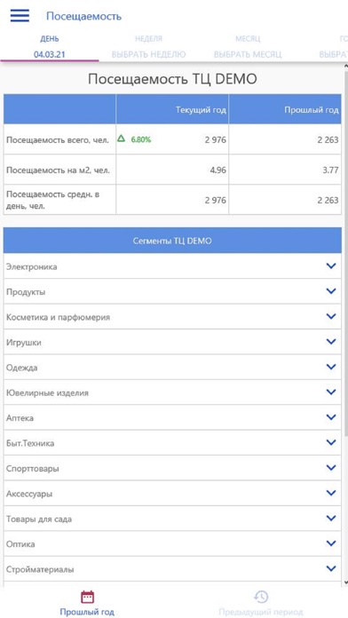This screenshot has width=348, height=618.
Task: Click the 04.03.21 date selector
Action: (x=50, y=54)
